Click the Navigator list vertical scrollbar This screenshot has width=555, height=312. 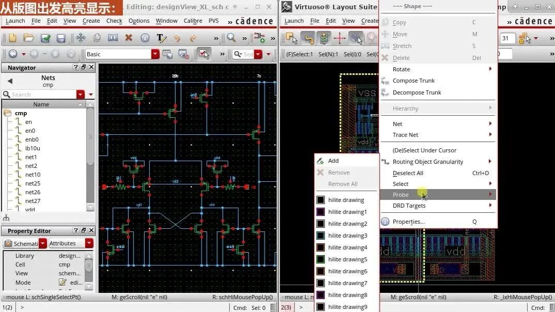coord(90,155)
